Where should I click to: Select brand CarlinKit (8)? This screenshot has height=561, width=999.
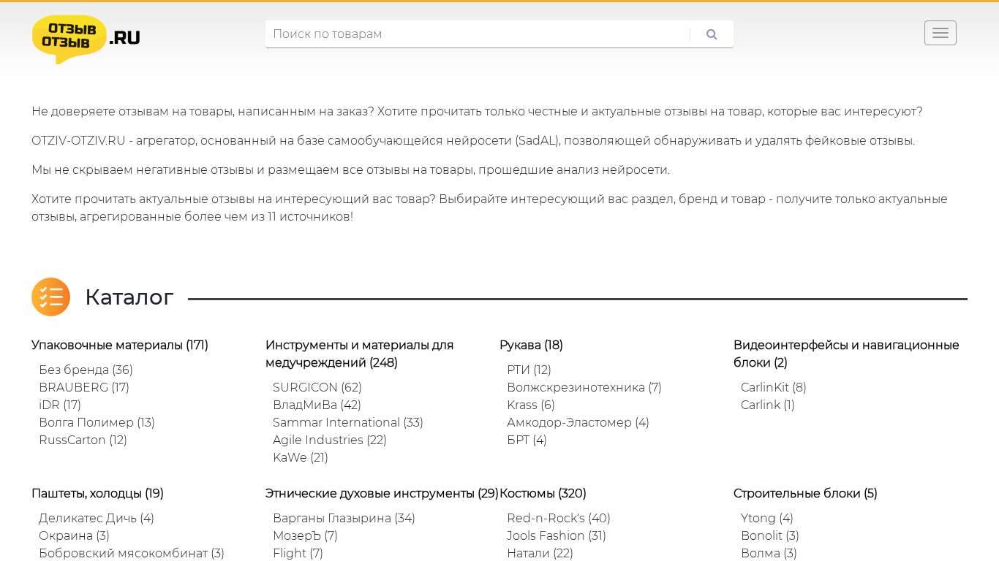click(774, 387)
